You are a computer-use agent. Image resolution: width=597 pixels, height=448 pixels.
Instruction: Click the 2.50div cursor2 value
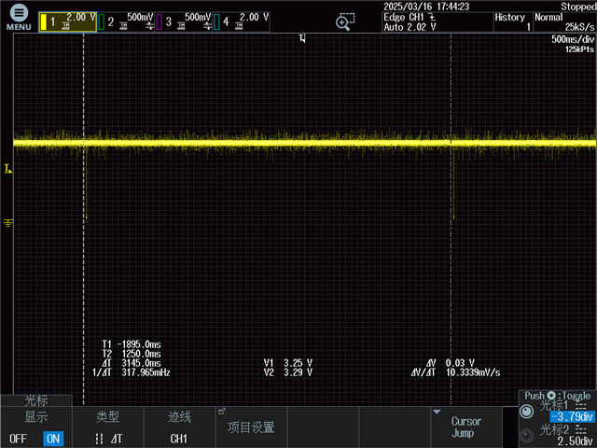(x=575, y=441)
